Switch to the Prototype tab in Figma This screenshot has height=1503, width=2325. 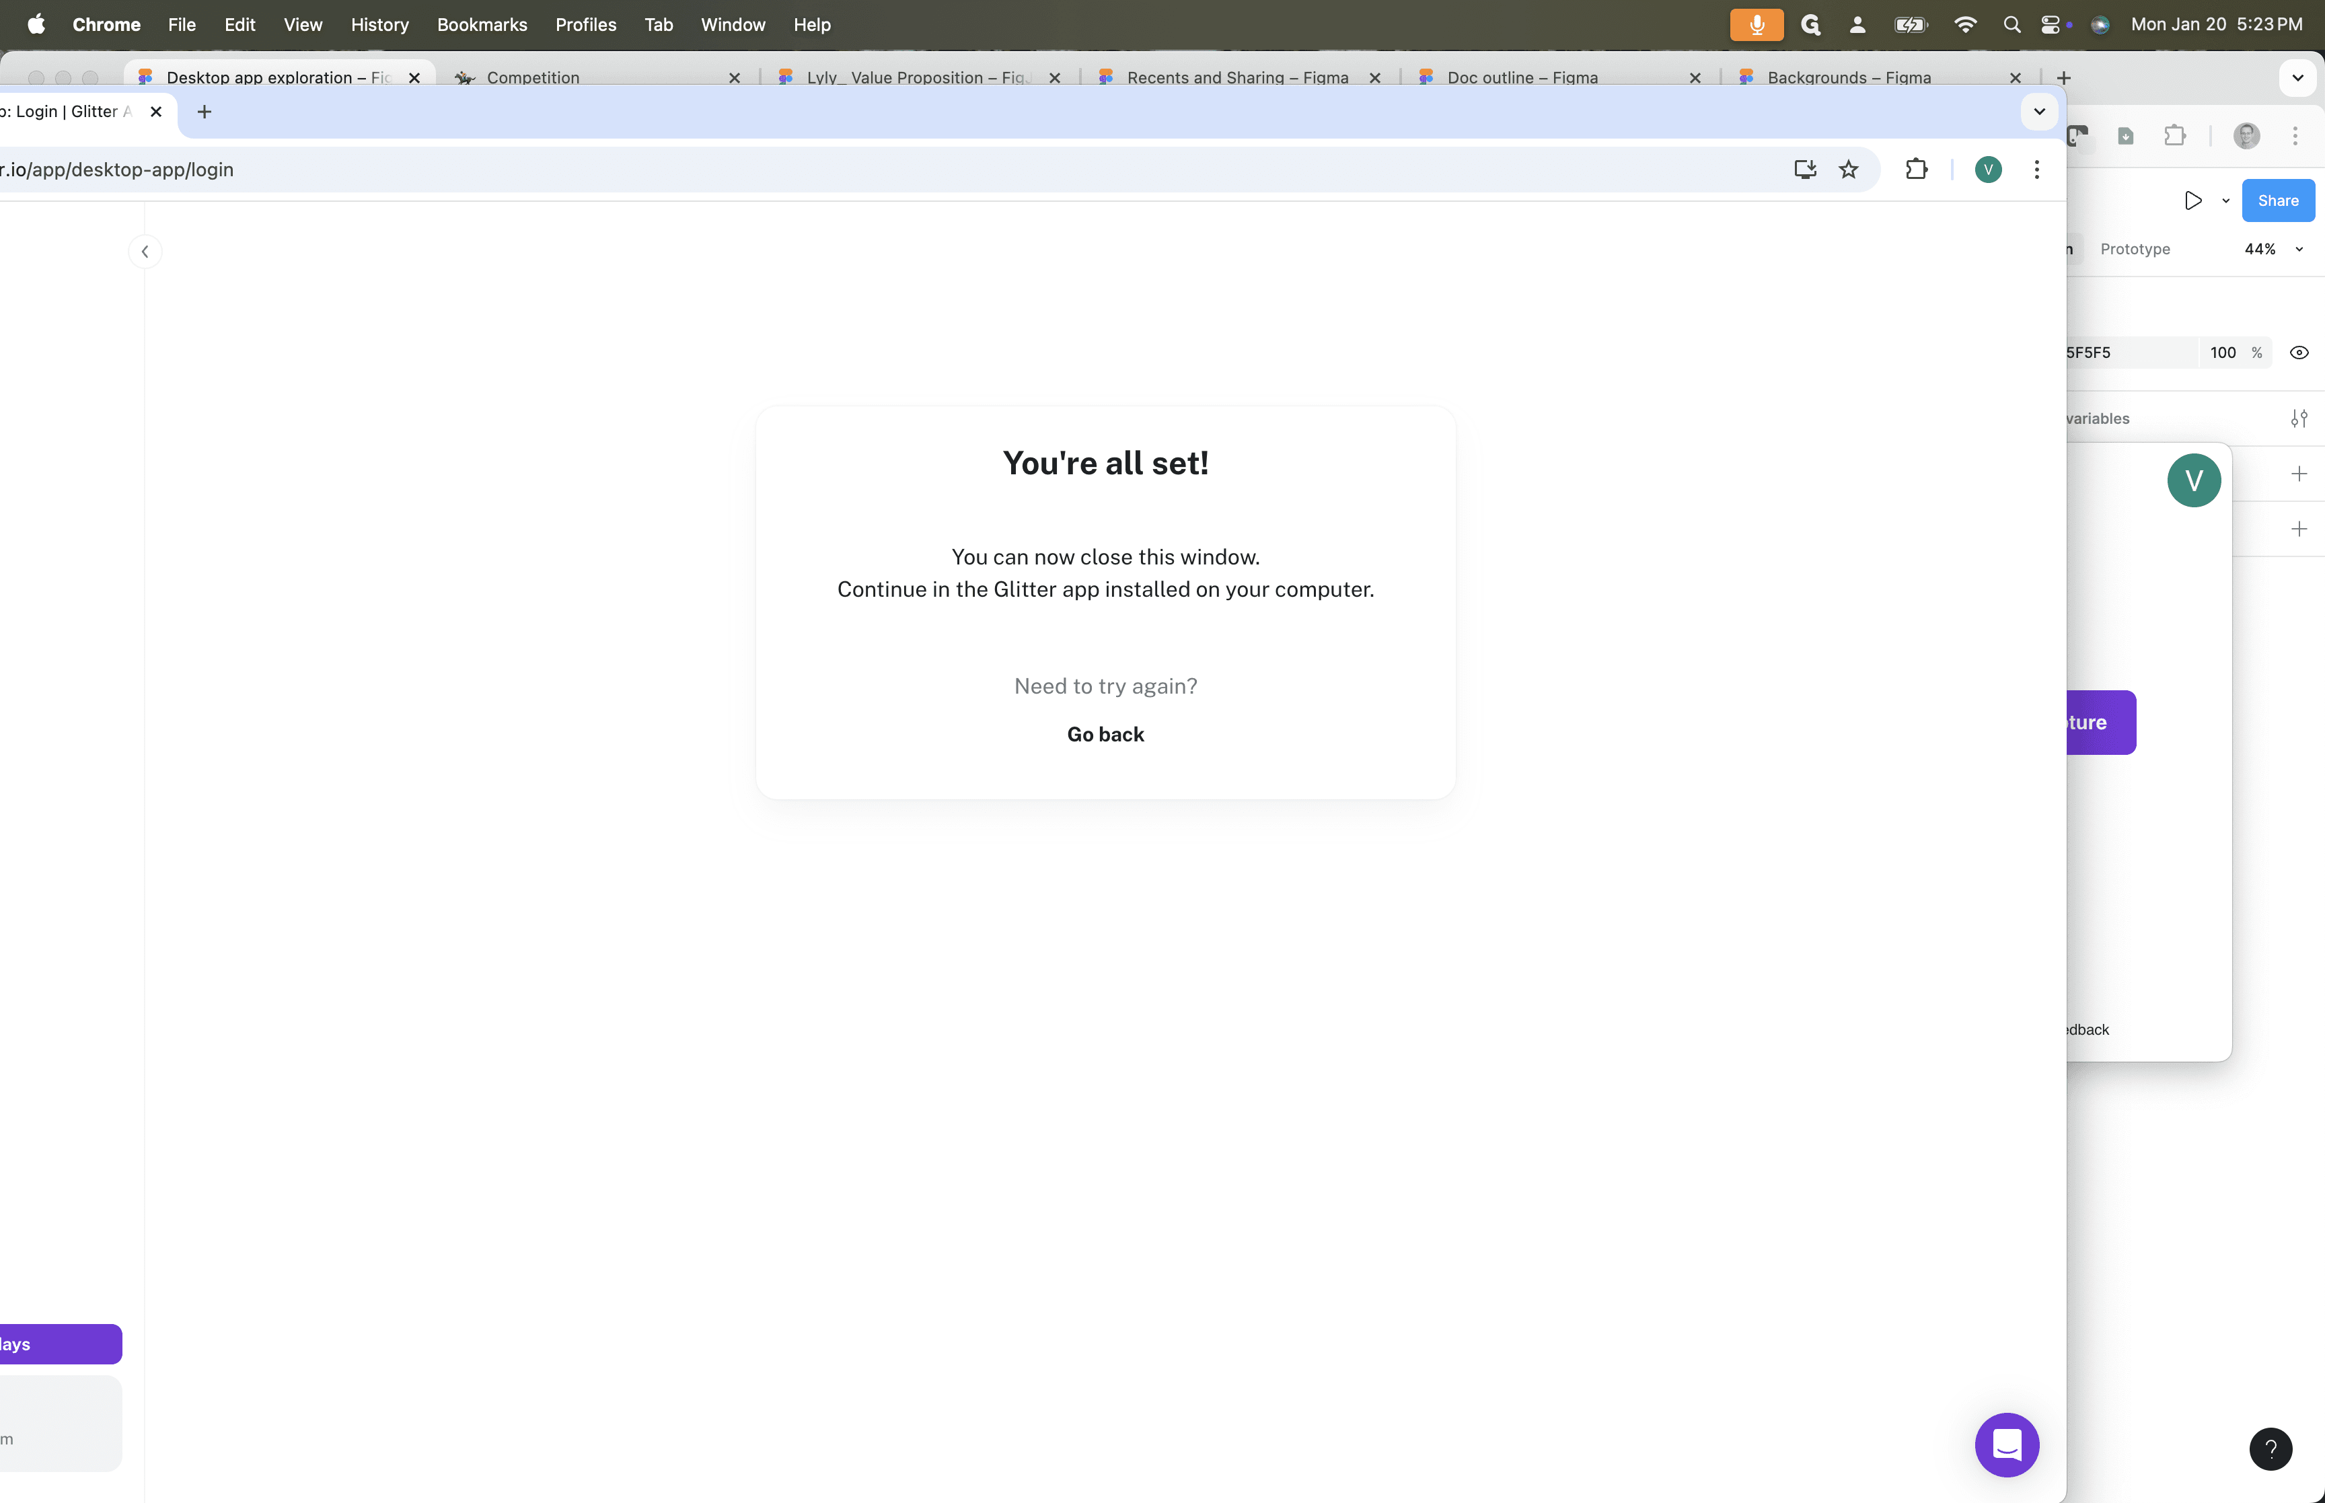(2135, 249)
